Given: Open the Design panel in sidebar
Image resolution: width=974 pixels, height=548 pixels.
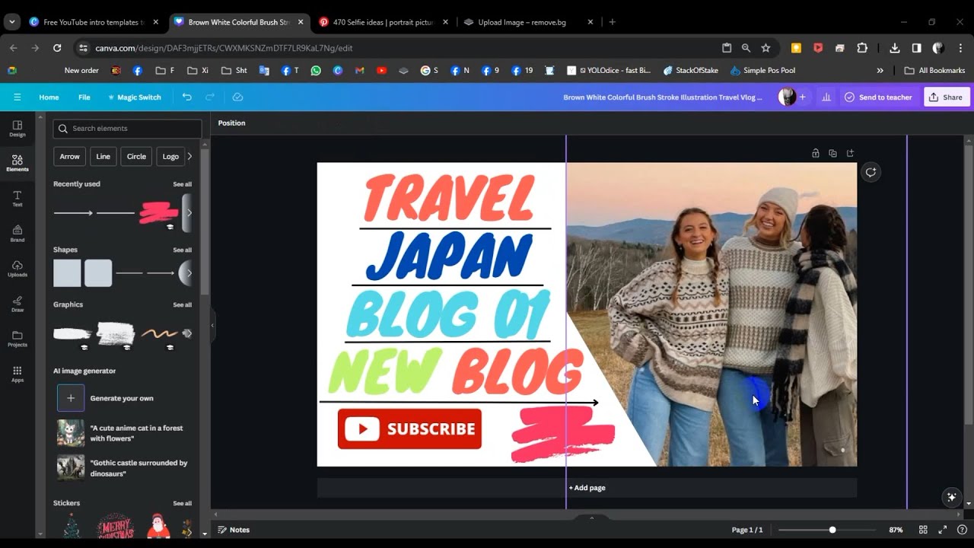Looking at the screenshot, I should (17, 129).
